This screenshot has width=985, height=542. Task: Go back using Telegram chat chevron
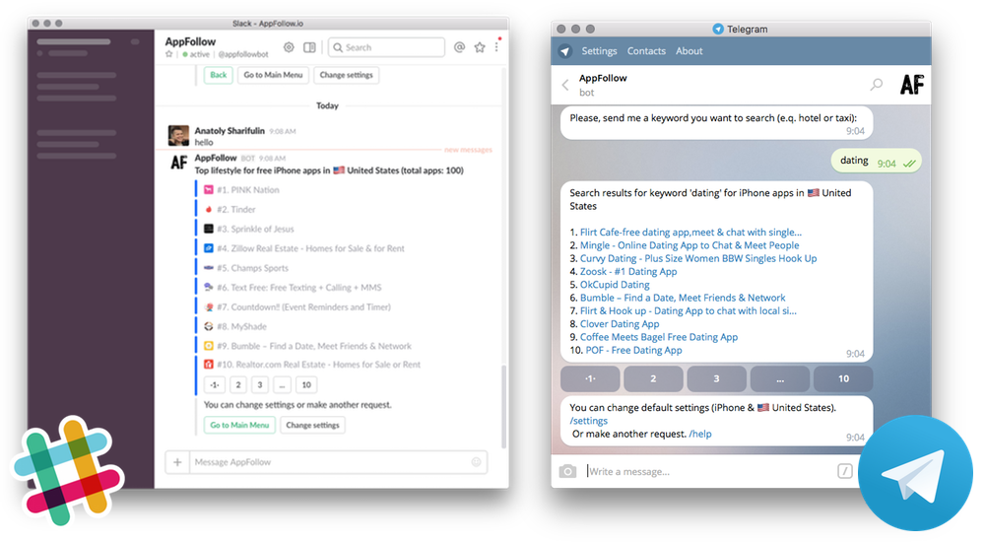[x=565, y=85]
